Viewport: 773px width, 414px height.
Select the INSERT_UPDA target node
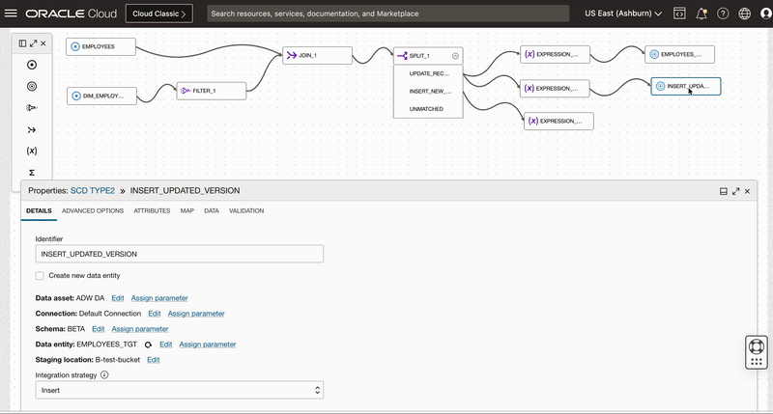pyautogui.click(x=686, y=86)
